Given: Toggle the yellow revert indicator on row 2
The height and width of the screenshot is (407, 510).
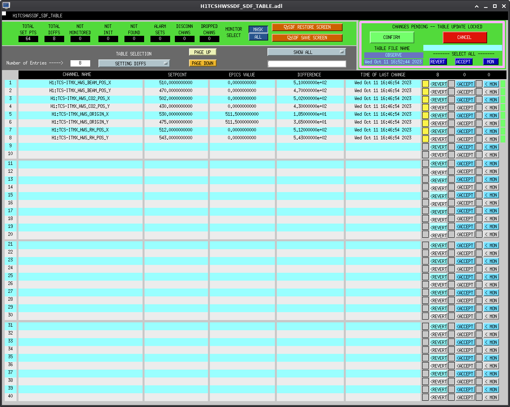Looking at the screenshot, I should [425, 92].
